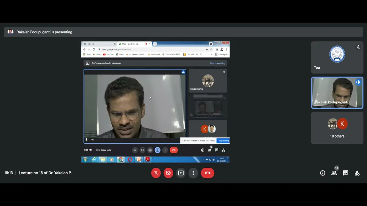The height and width of the screenshot is (206, 367).
Task: Close the 'New Tab' tab in shared Chrome
Action: 115,44
